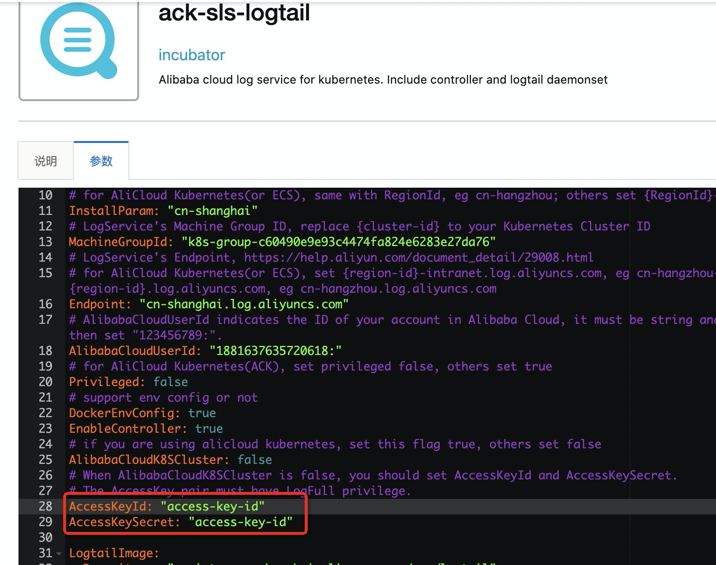Click the LogtailImage: line

coord(114,553)
